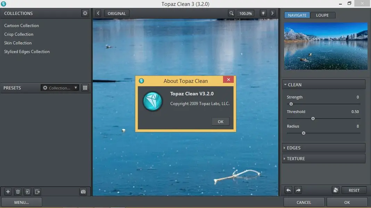Import preset icon
The image size is (371, 208).
[28, 192]
